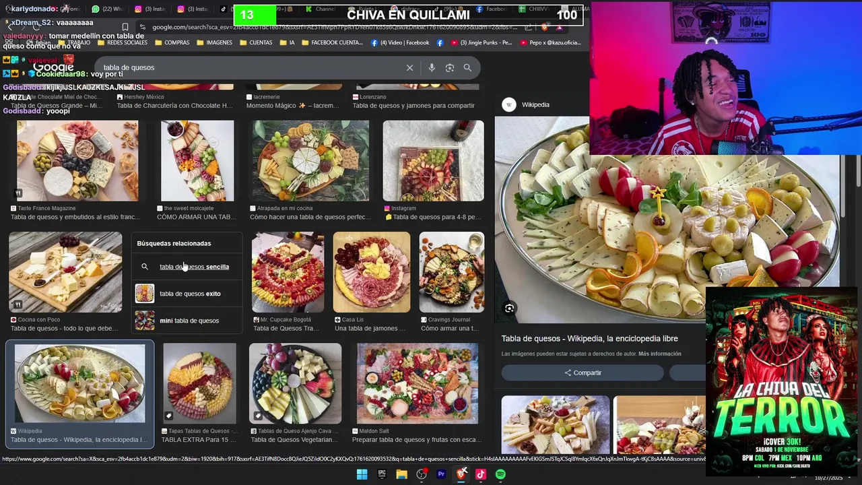862x485 pixels.
Task: Open TRABAJO bookmarks folder
Action: 74,42
